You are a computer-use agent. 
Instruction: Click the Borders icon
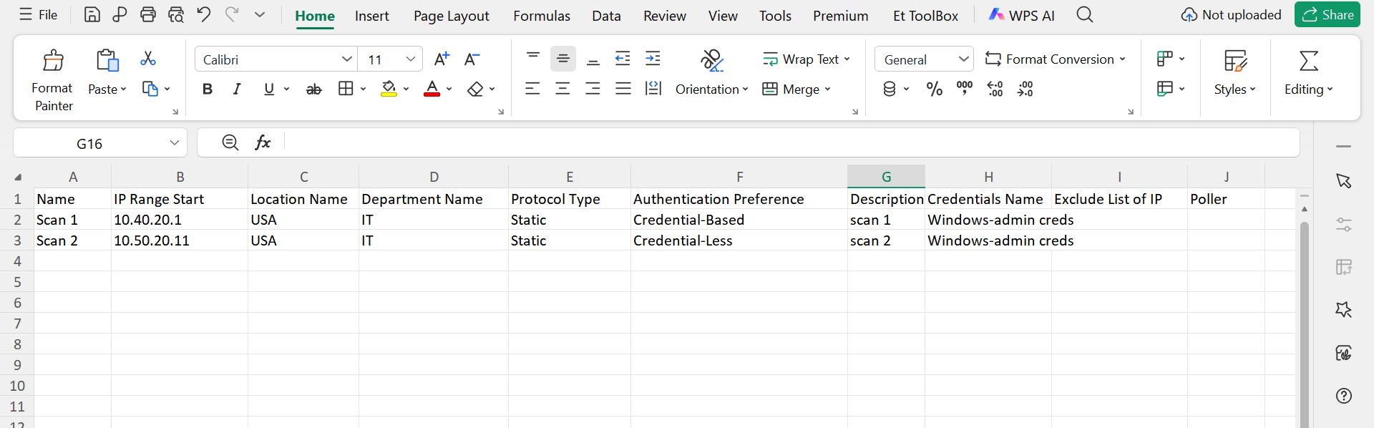(346, 89)
